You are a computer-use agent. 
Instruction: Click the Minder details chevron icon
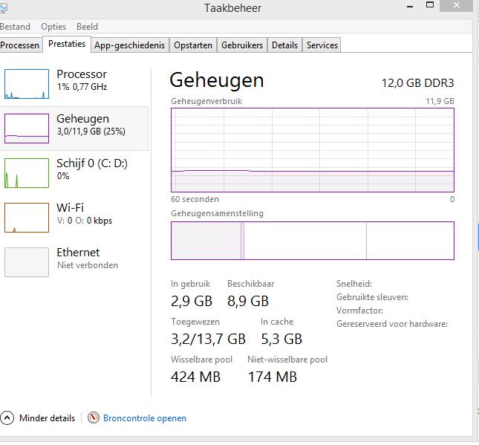click(x=8, y=418)
